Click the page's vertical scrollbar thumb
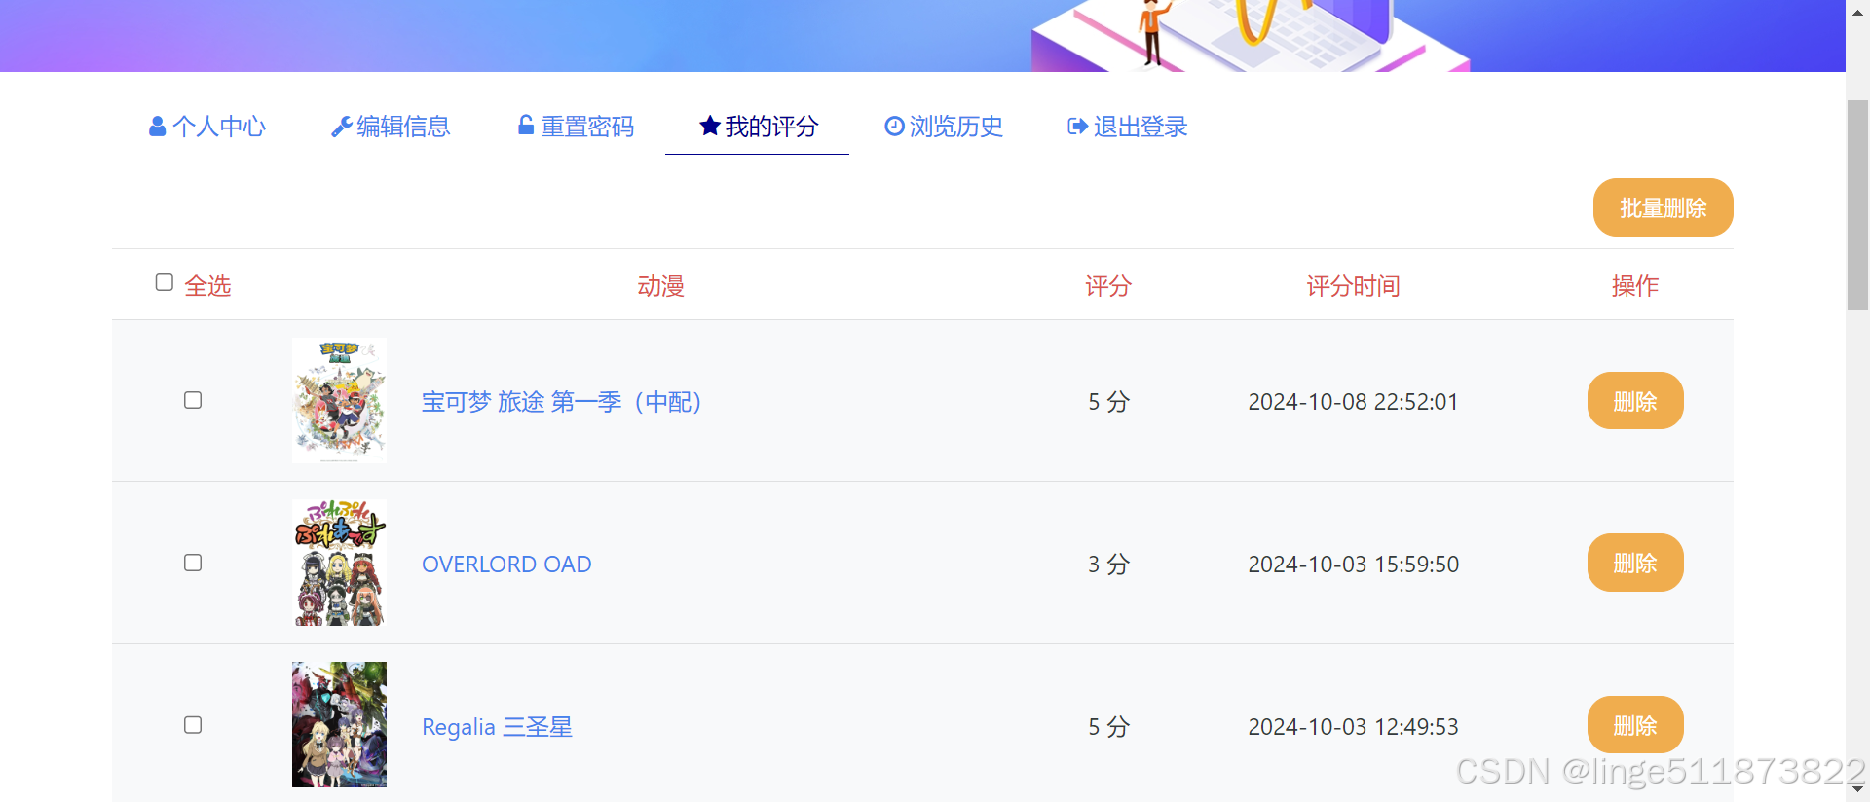Viewport: 1870px width, 802px height. click(1857, 204)
